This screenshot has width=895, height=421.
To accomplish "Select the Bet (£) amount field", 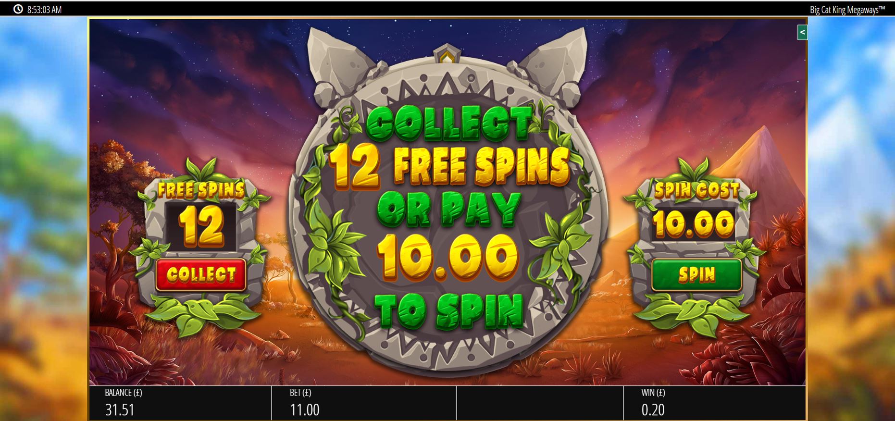I will (364, 403).
